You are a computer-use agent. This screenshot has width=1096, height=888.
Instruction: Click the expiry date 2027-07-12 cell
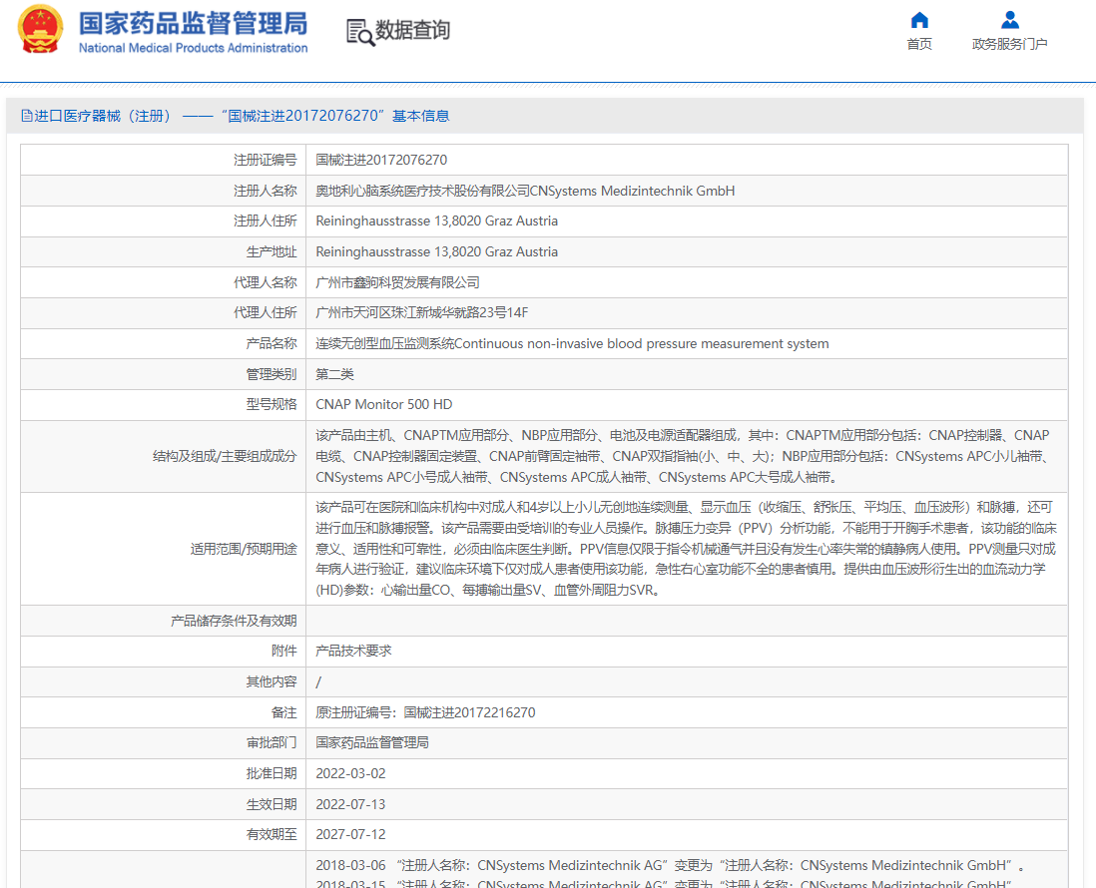tap(350, 834)
